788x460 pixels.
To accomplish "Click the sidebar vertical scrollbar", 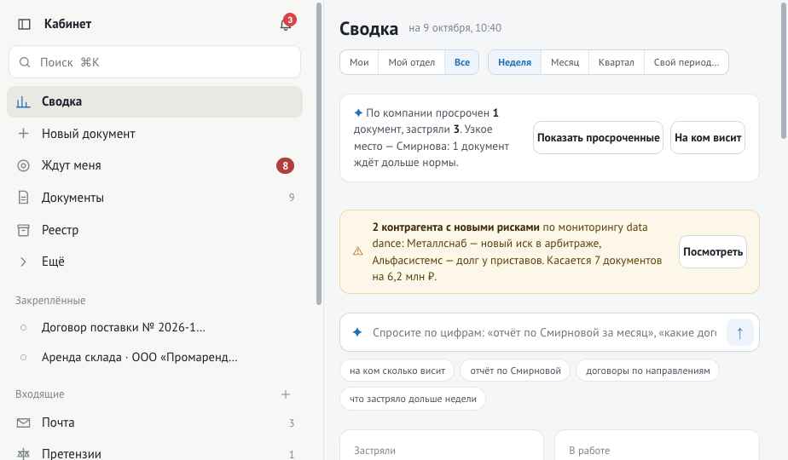I will pos(319,153).
